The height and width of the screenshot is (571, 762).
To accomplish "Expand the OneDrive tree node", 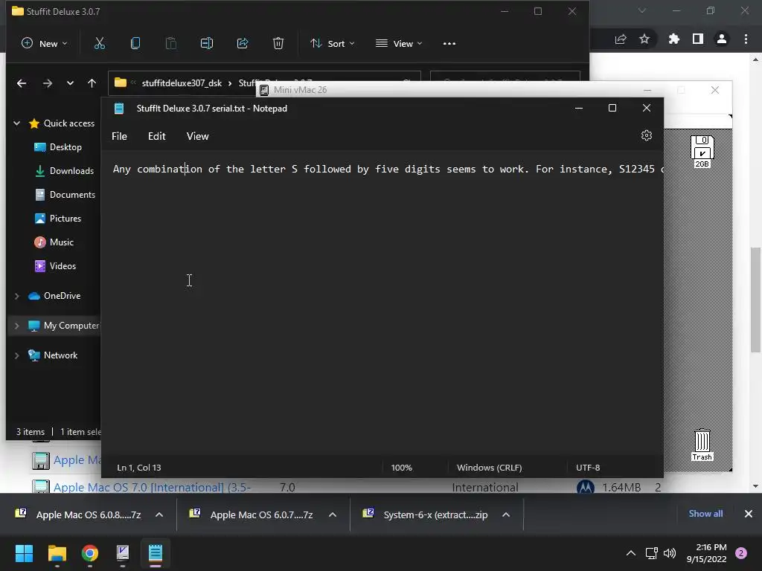I will [x=17, y=296].
